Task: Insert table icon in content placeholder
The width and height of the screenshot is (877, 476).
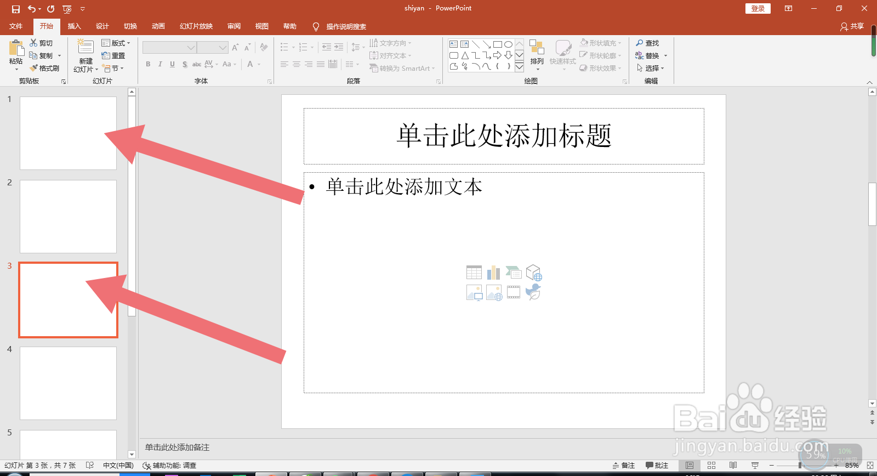Action: (474, 273)
